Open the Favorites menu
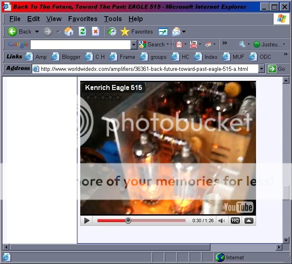 click(82, 19)
